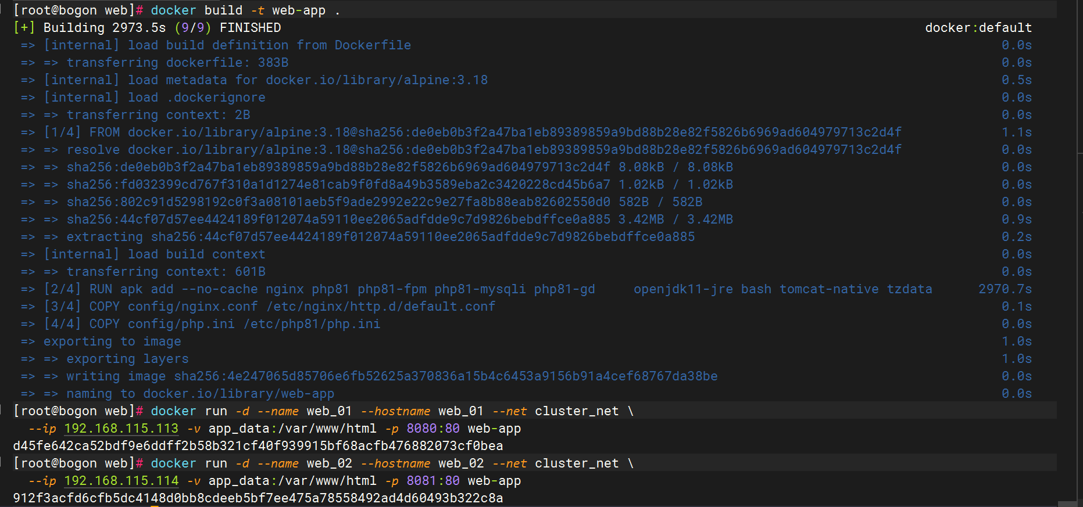Screen dimensions: 1083x507
Task: Click the IP address 192.168.115.113
Action: point(121,429)
